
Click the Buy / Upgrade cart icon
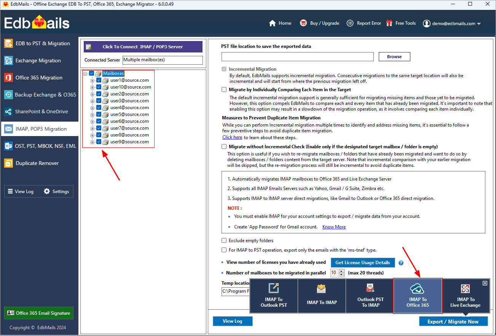[x=303, y=23]
